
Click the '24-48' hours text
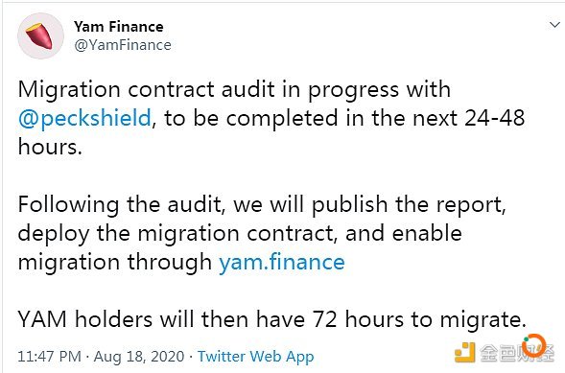pos(494,118)
